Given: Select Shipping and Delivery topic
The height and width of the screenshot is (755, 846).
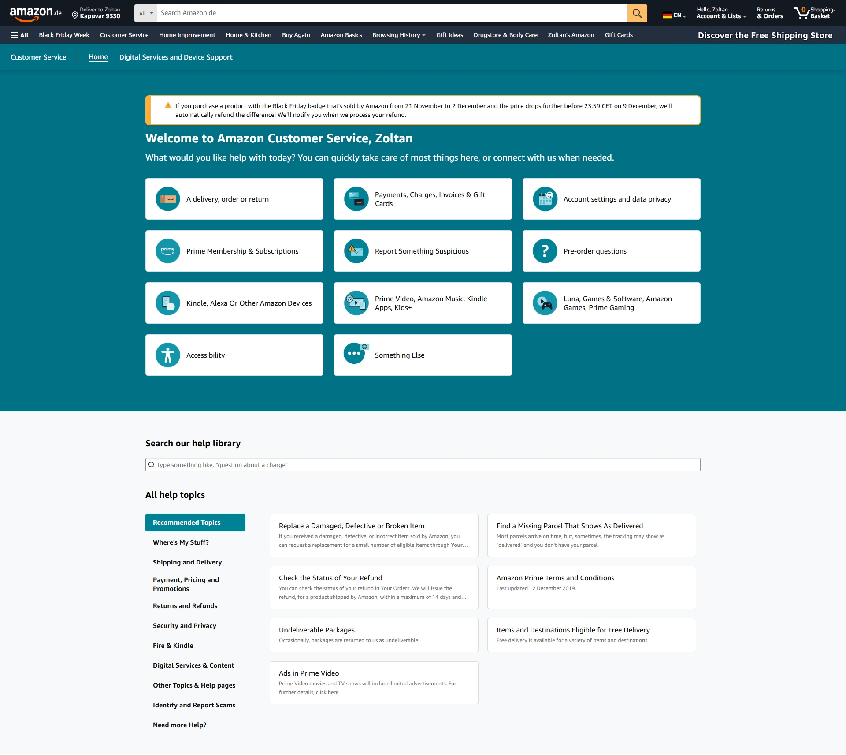Looking at the screenshot, I should pos(187,562).
